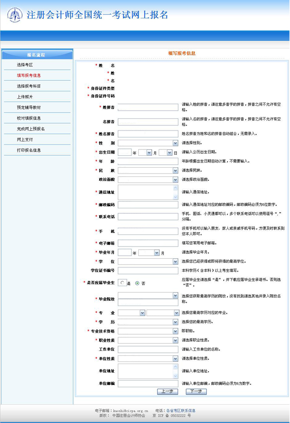Click the 电子邮箱 input field
This screenshot has width=290, height=423.
point(148,243)
